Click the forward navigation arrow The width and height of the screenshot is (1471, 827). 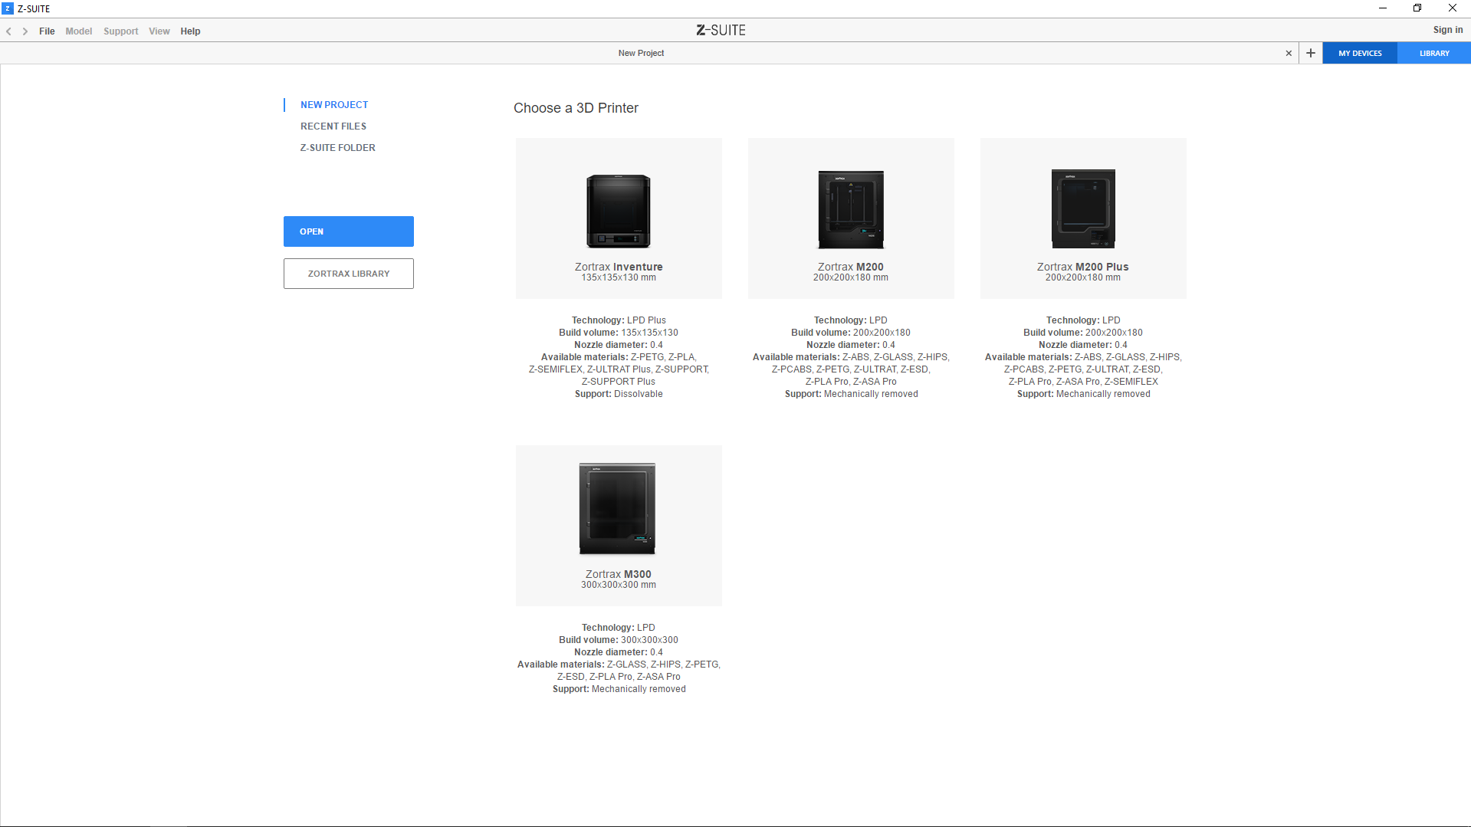25,31
